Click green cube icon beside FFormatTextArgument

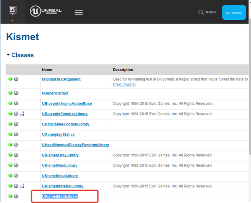[10, 79]
